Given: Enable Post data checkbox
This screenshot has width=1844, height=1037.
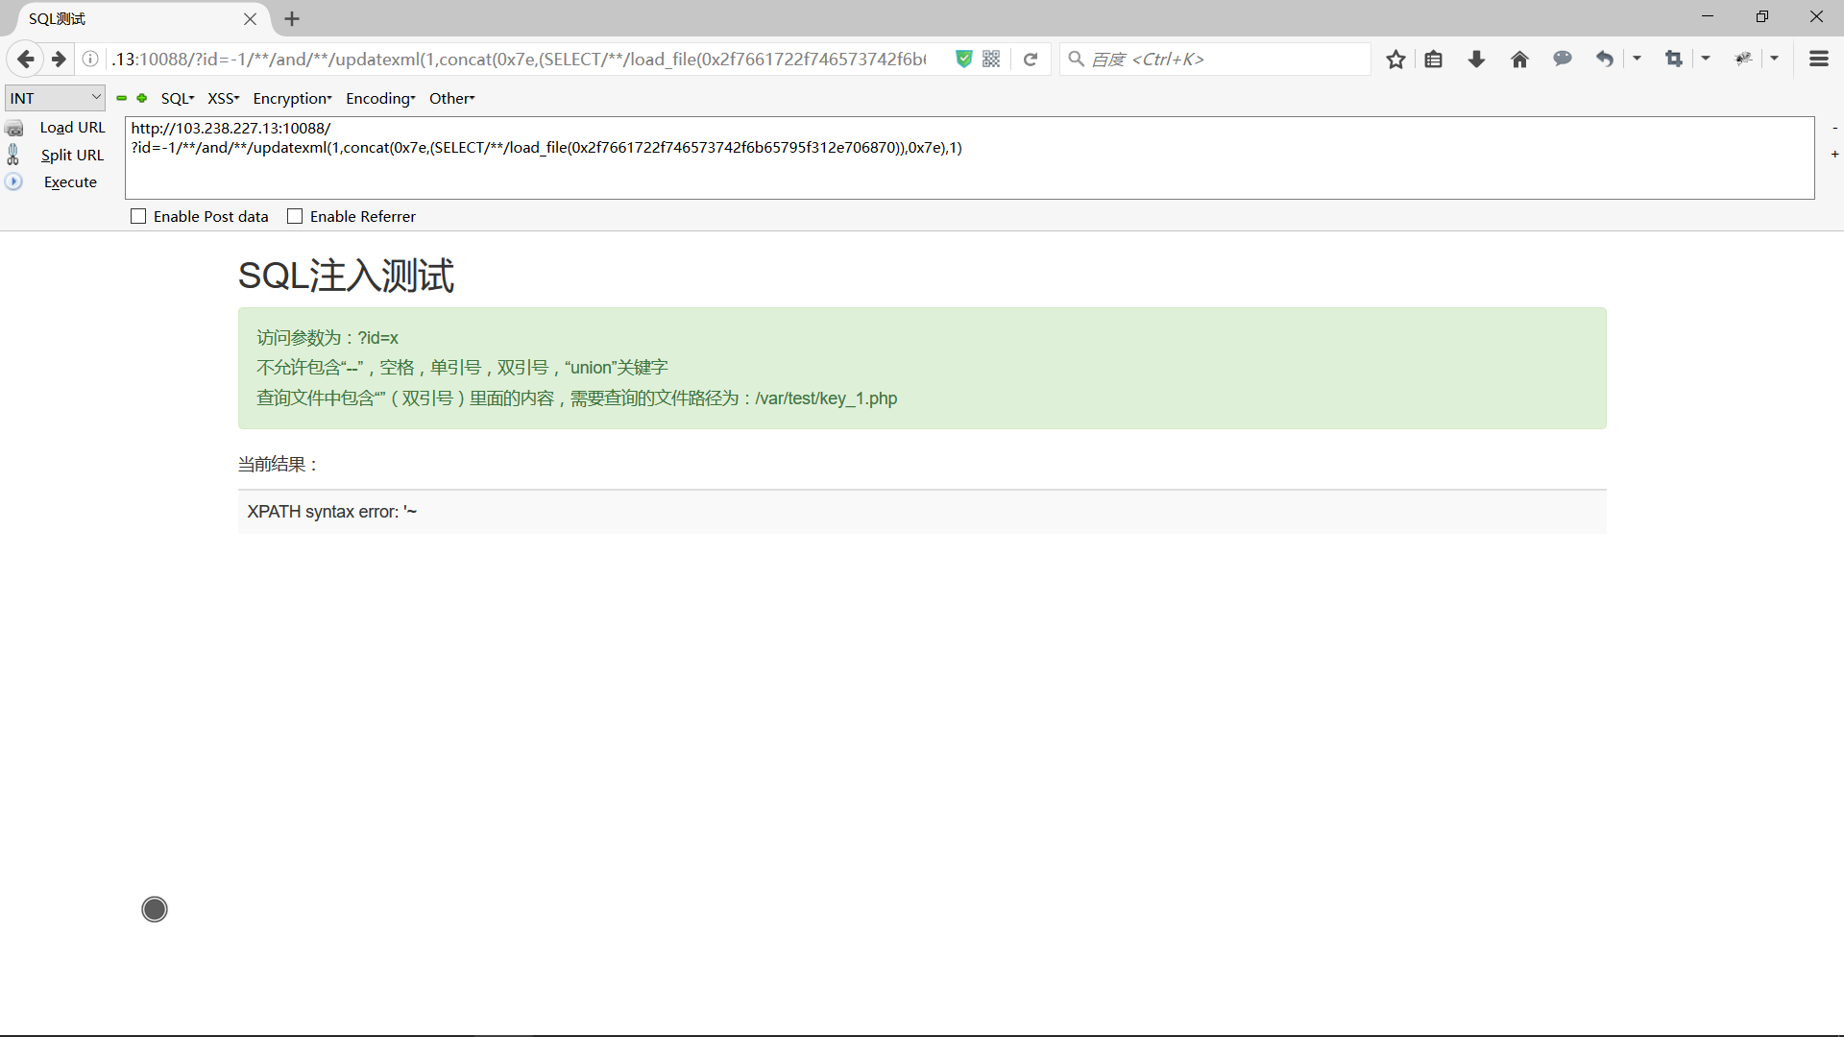Looking at the screenshot, I should tap(138, 217).
